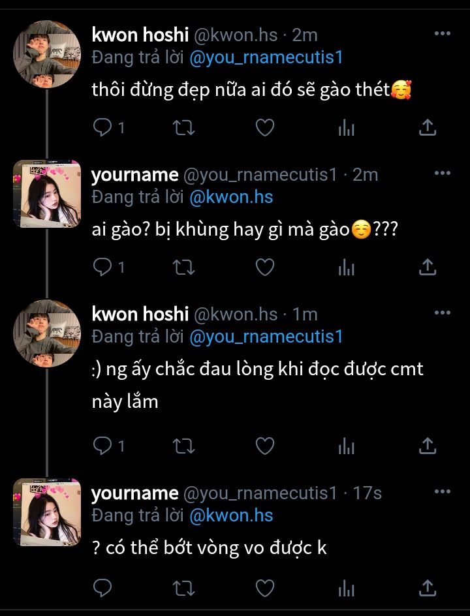Share the 'thôi đừng đẹp nữa' tweet
470x616 pixels.
click(x=427, y=128)
